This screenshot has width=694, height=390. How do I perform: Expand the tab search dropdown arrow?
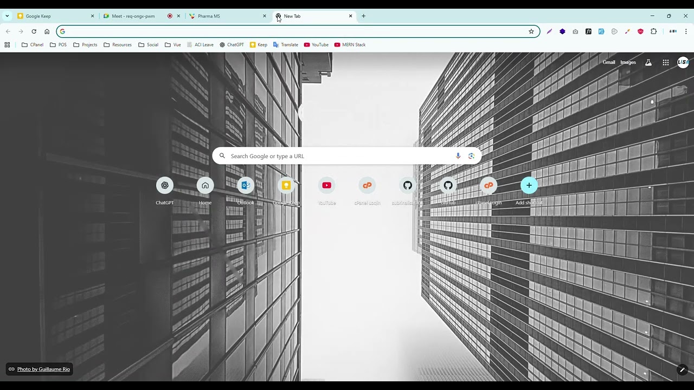click(x=7, y=16)
